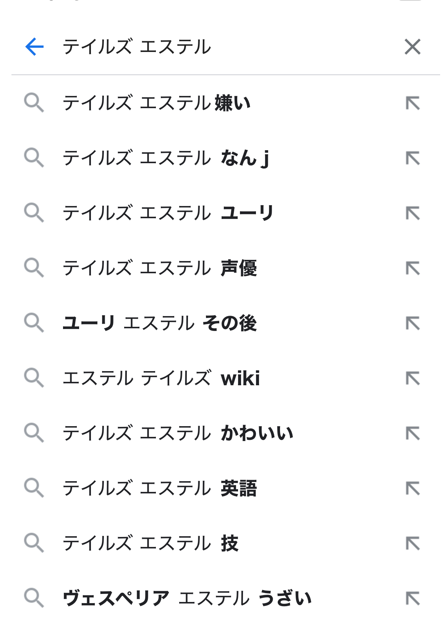Select suggestion テイルズ エステル 嫌い
The width and height of the screenshot is (447, 631).
157,103
